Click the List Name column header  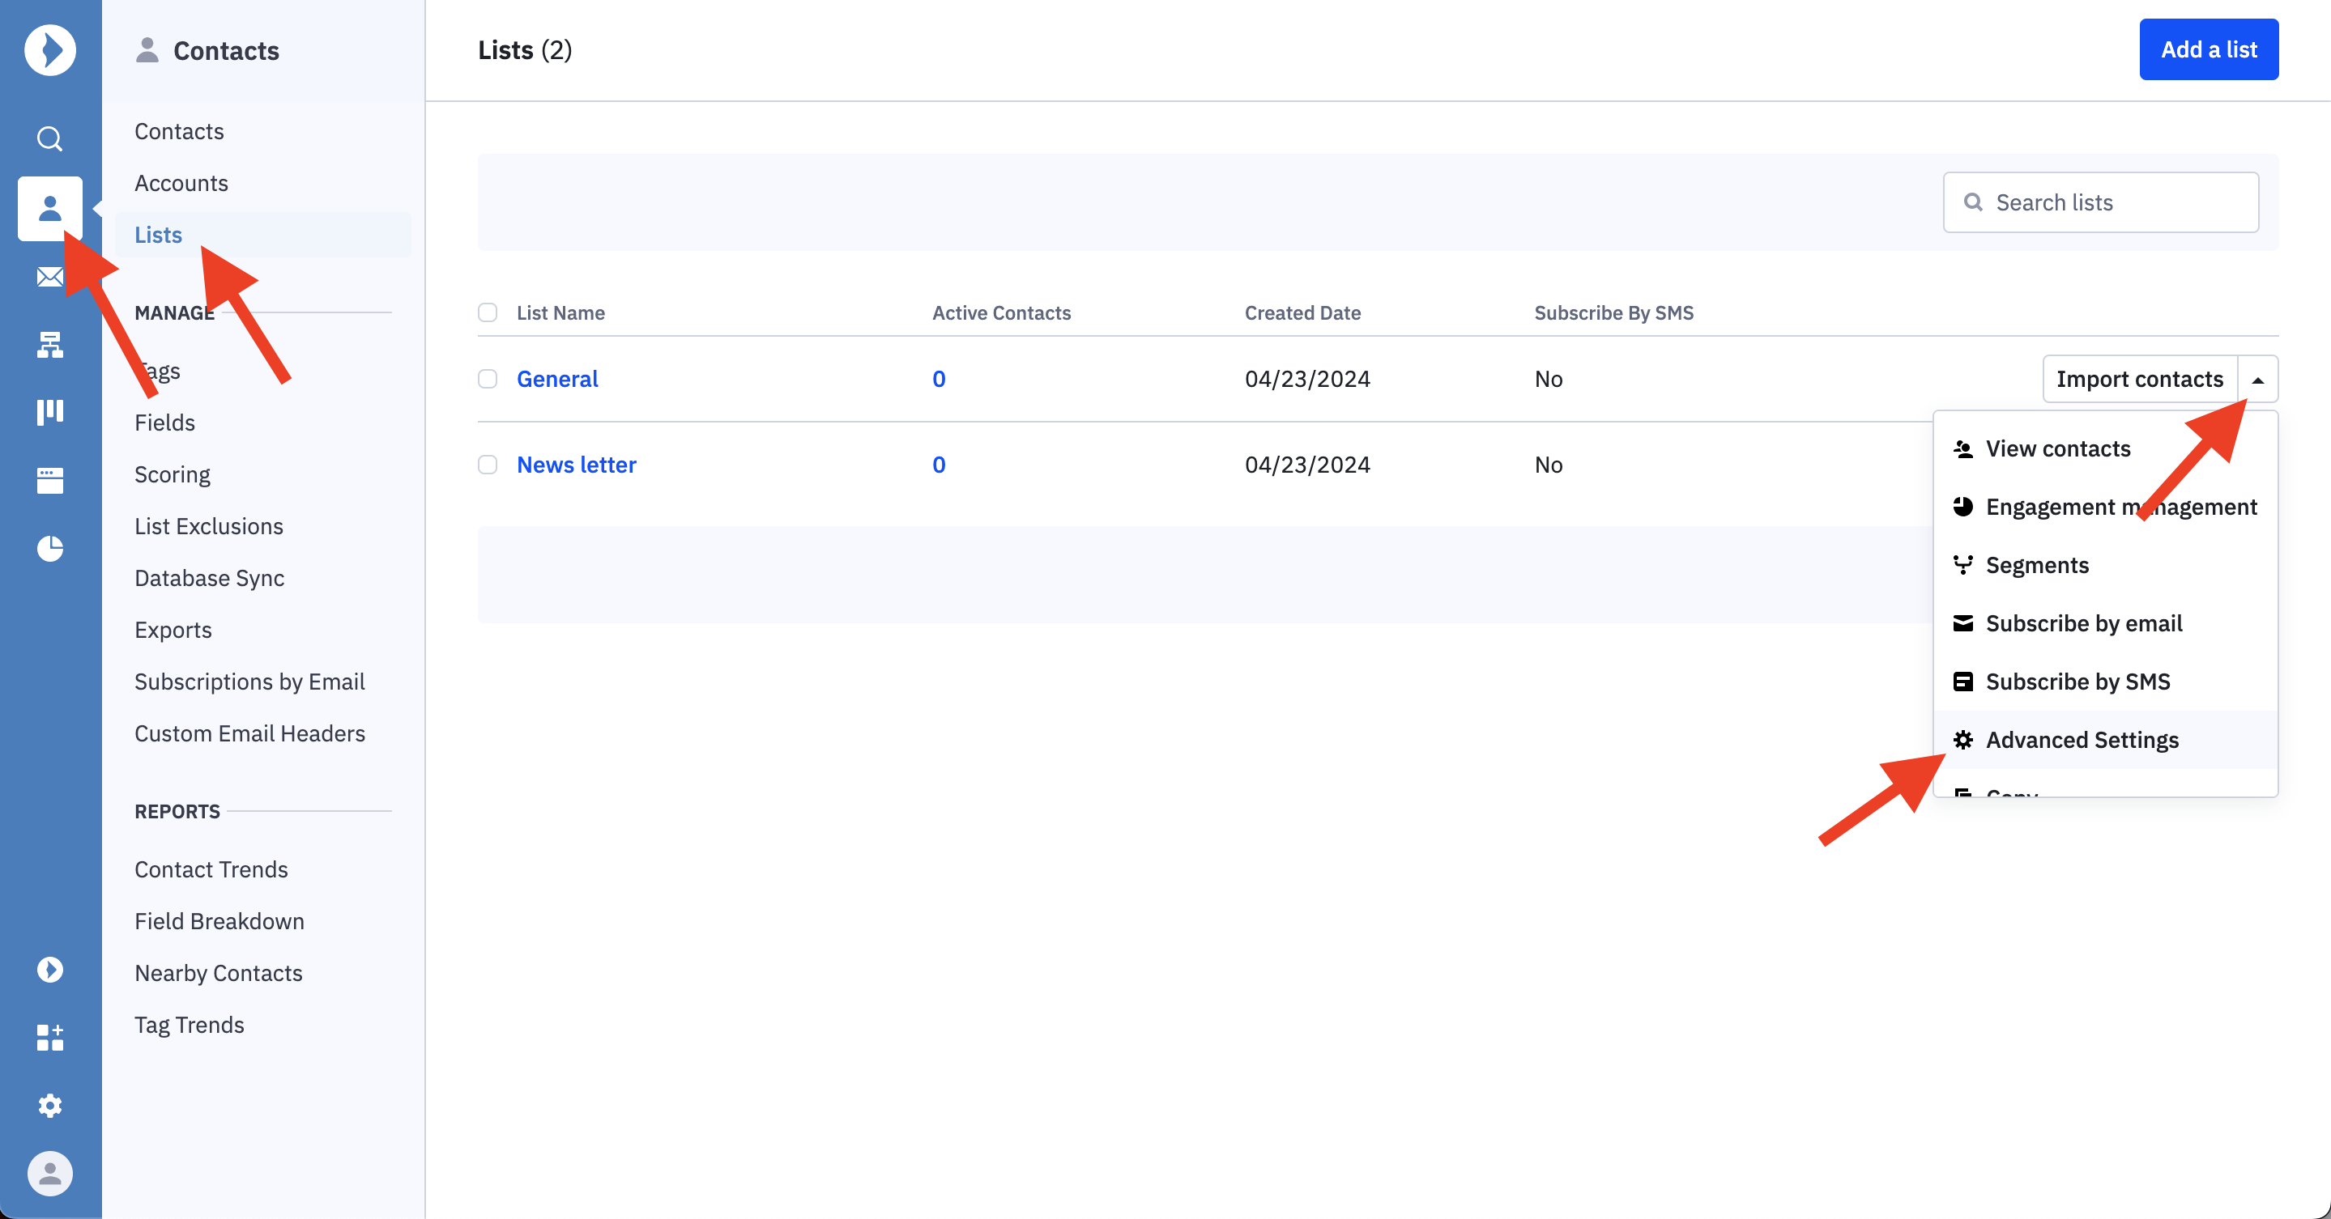(x=560, y=313)
